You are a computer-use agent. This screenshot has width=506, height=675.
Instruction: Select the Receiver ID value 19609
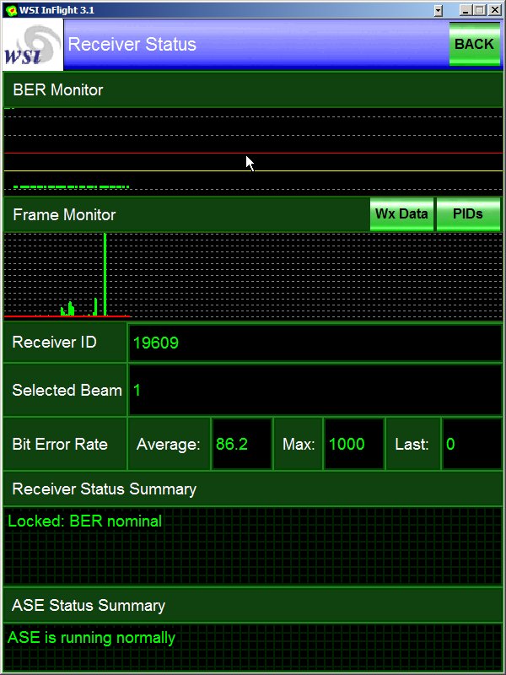[156, 343]
